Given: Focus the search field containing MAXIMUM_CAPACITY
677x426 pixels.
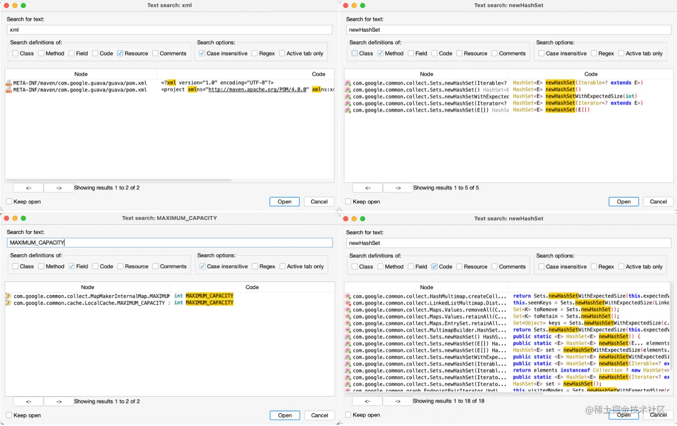Looking at the screenshot, I should (169, 243).
